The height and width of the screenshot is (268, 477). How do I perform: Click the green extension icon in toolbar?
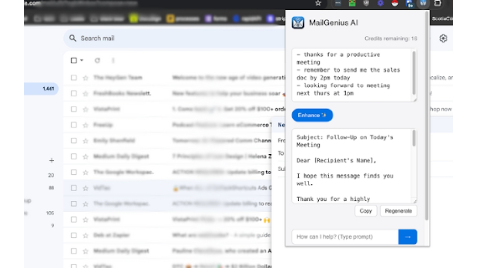pos(352,3)
